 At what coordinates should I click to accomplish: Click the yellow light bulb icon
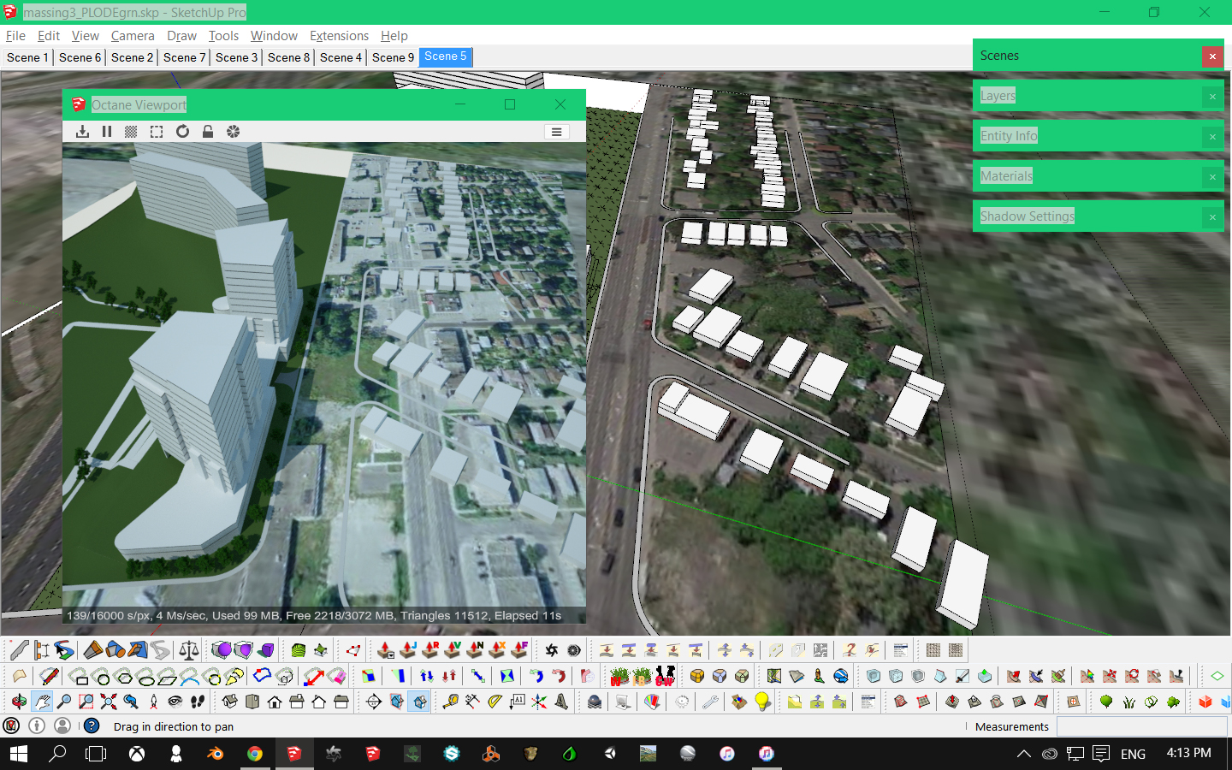click(x=761, y=702)
